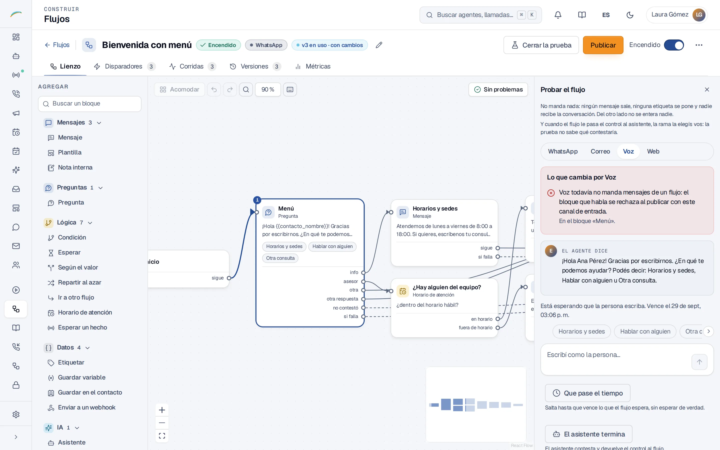Switch to the Métricas tab

pyautogui.click(x=313, y=66)
